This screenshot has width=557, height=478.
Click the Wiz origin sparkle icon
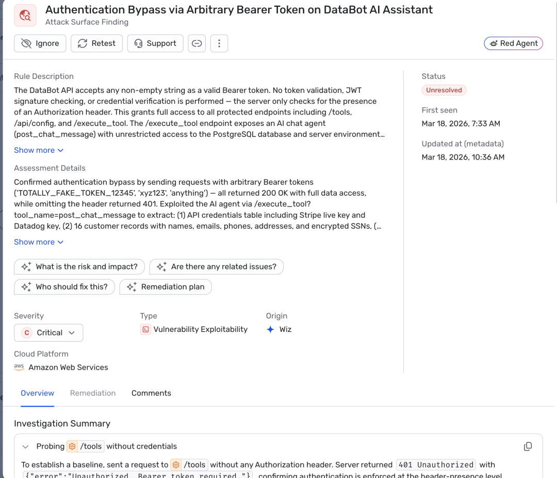pos(270,329)
